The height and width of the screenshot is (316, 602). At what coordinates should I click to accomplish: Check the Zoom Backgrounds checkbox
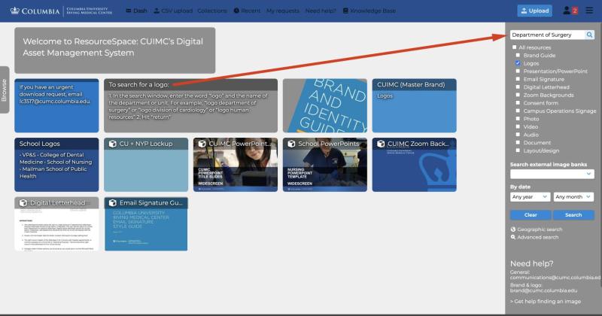click(518, 95)
